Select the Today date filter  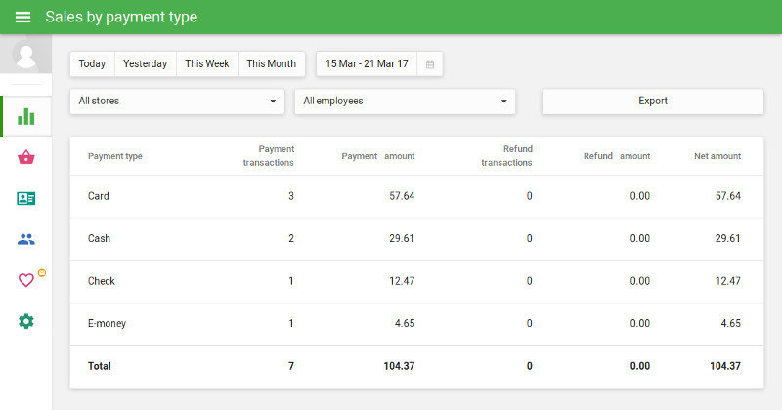[x=92, y=64]
